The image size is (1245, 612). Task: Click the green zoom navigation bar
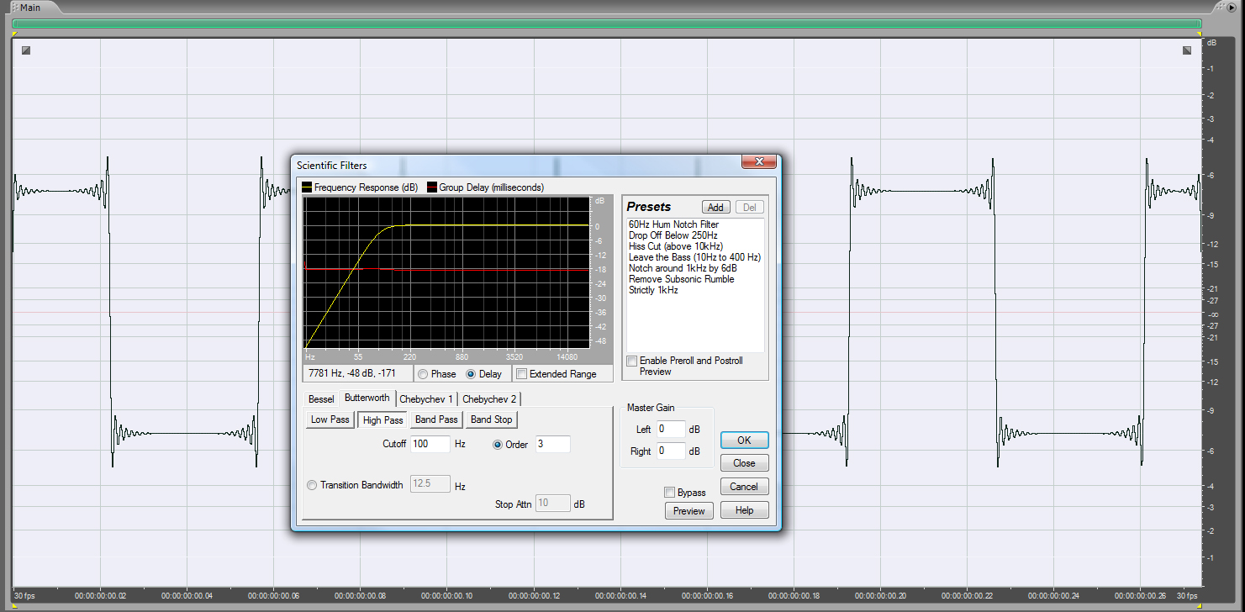click(606, 24)
